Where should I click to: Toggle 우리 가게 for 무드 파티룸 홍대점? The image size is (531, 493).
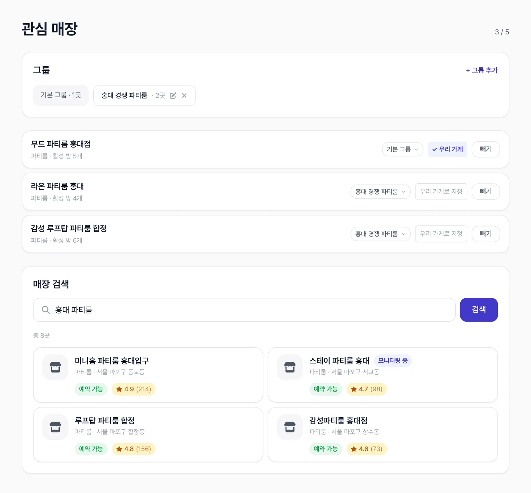click(447, 149)
